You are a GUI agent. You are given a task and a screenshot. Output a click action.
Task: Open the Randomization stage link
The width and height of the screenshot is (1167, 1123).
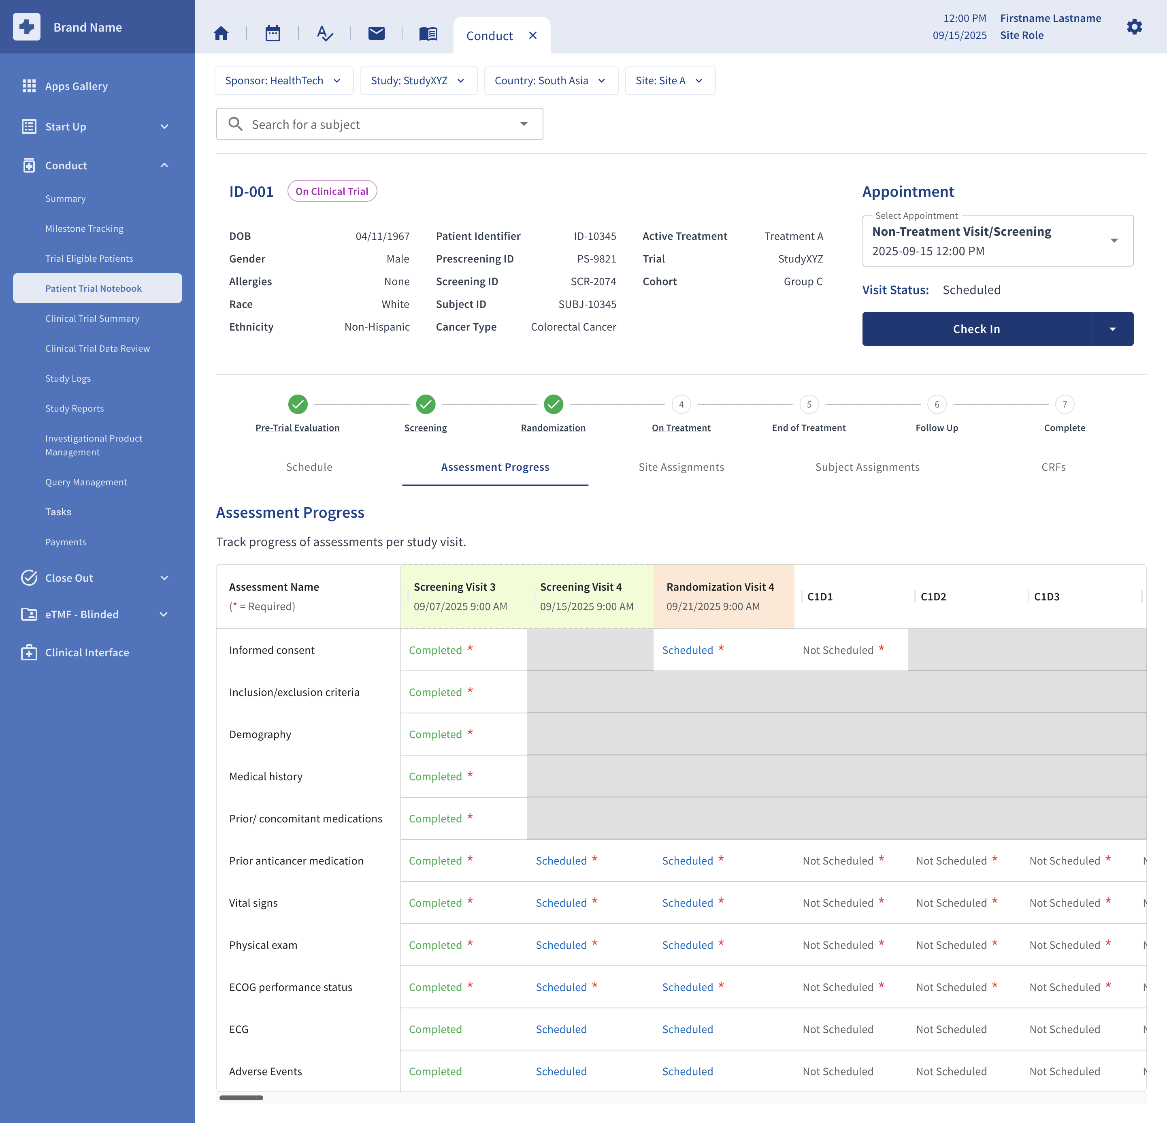click(x=553, y=428)
